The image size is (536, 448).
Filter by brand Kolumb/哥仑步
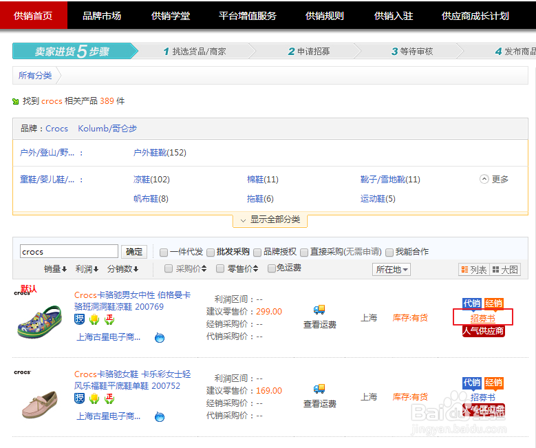(107, 128)
